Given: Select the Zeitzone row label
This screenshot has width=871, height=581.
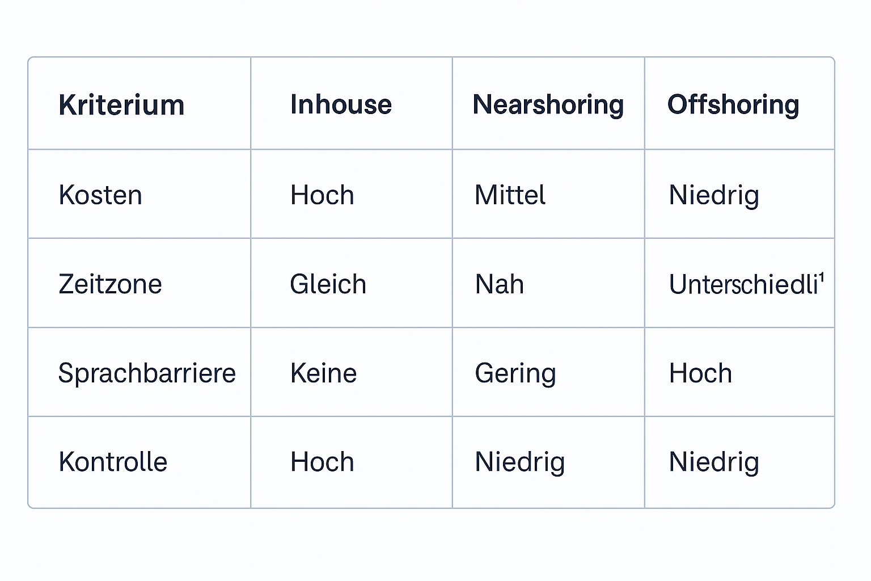Looking at the screenshot, I should [x=110, y=284].
